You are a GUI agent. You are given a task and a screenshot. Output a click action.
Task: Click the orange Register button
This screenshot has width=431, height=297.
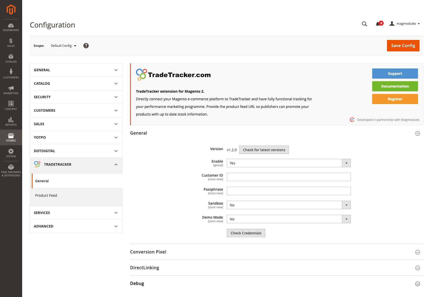click(x=395, y=99)
